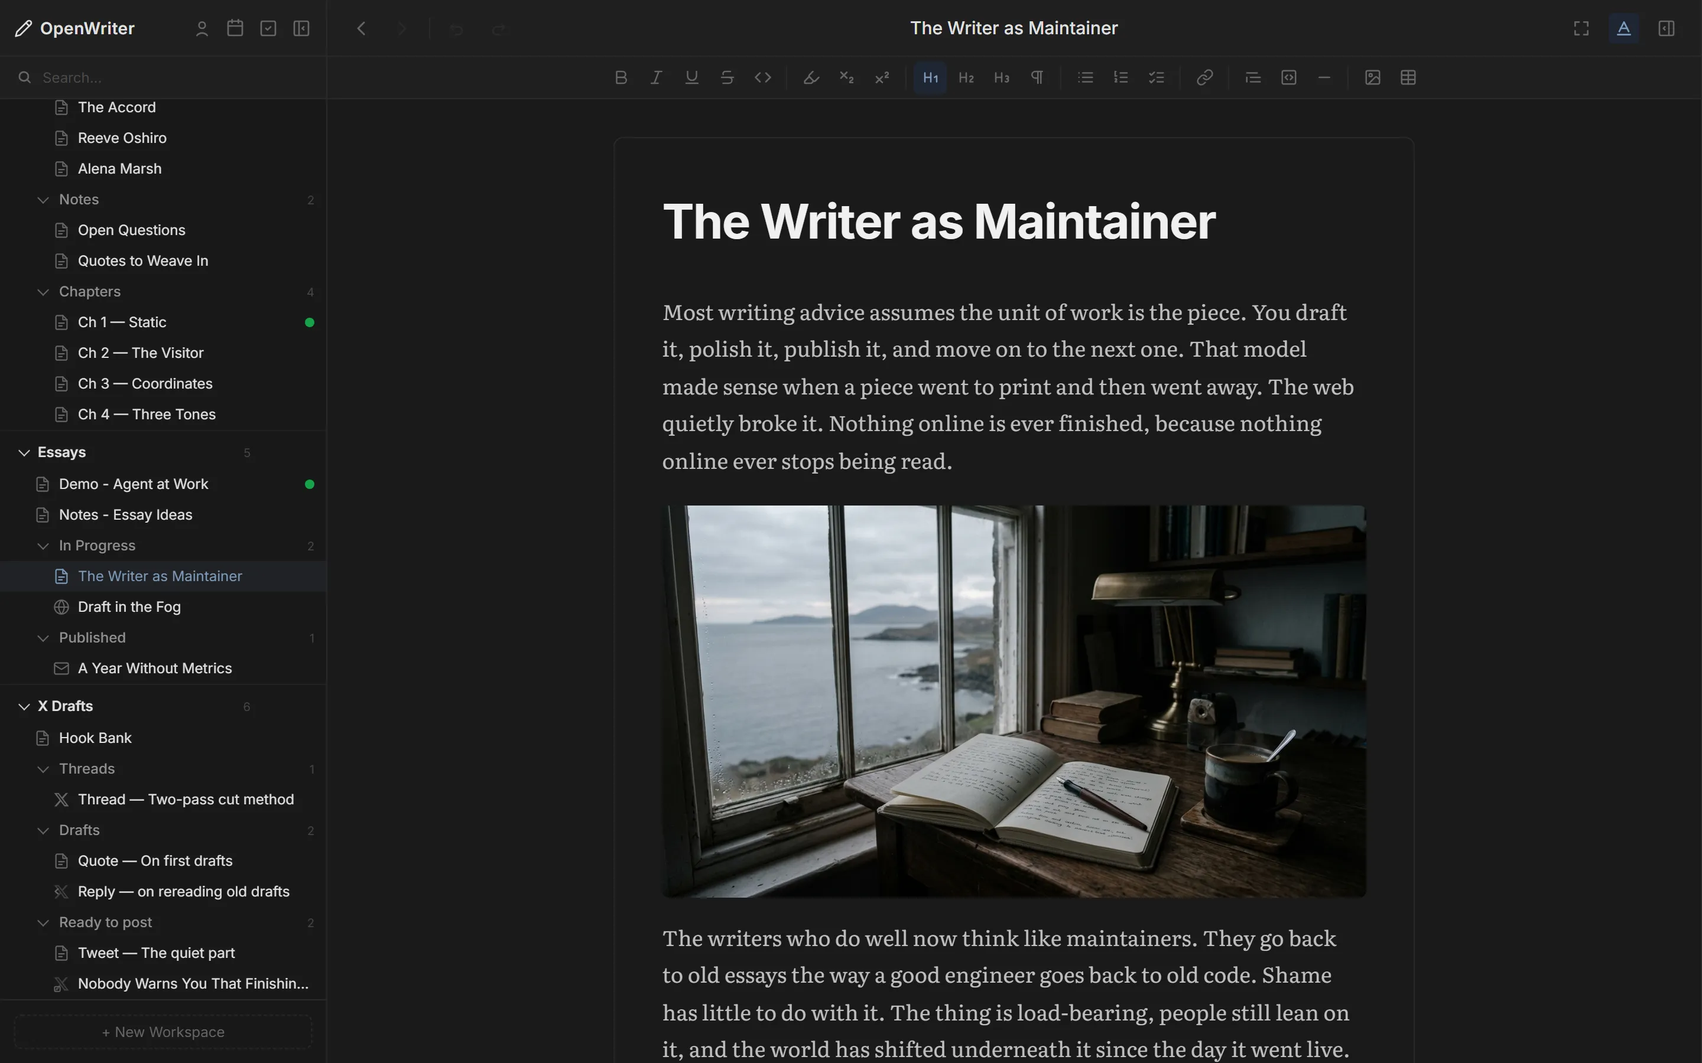Switch to paragraph style

[1037, 77]
